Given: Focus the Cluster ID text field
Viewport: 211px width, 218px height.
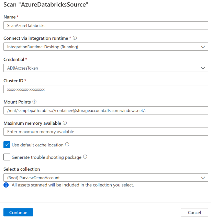Looking at the screenshot, I should [x=105, y=89].
